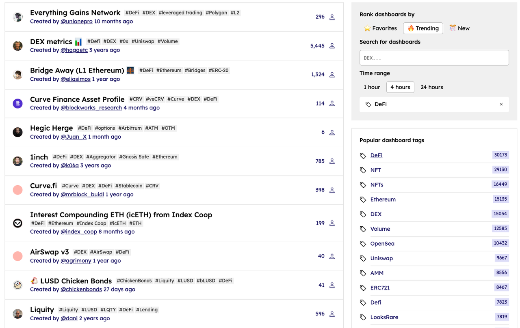Screen dimensions: 520x328
Task: Click the favorites person icon beside DEX metrics
Action: click(x=332, y=46)
